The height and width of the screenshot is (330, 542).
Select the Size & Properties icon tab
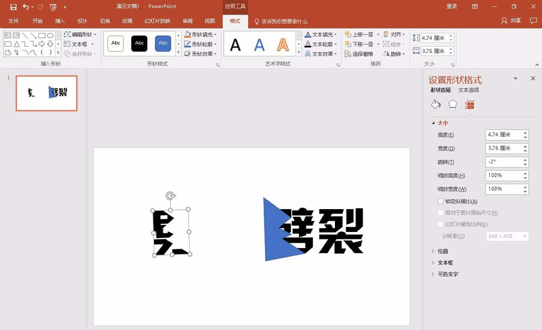469,105
